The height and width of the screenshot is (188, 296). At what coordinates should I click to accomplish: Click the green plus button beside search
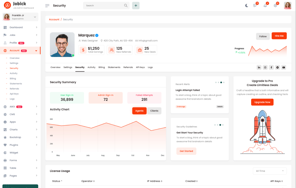click(x=136, y=5)
